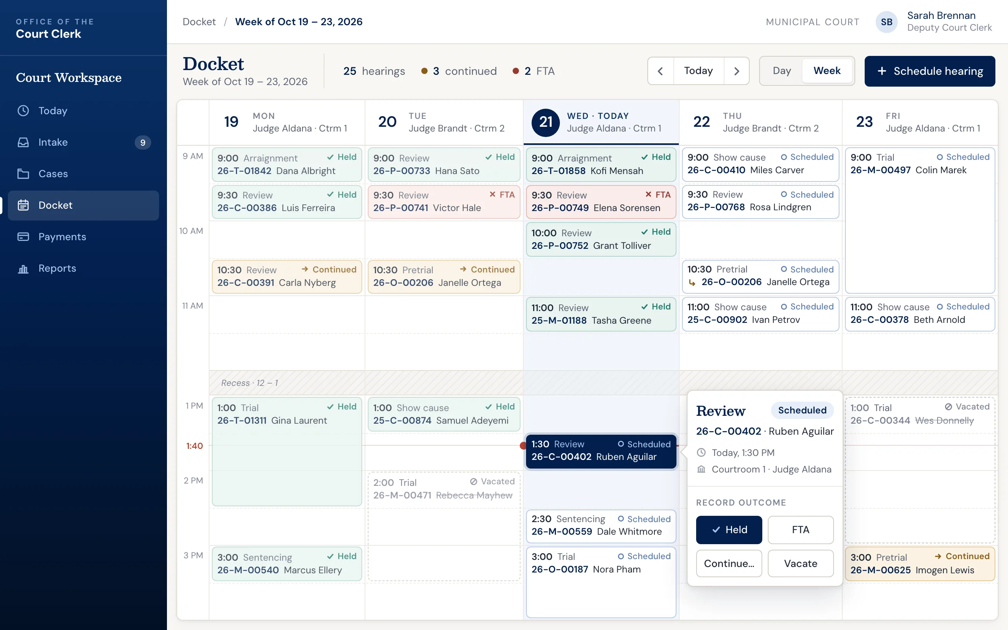Go to next week with right chevron
This screenshot has height=630, width=1008.
tap(736, 71)
